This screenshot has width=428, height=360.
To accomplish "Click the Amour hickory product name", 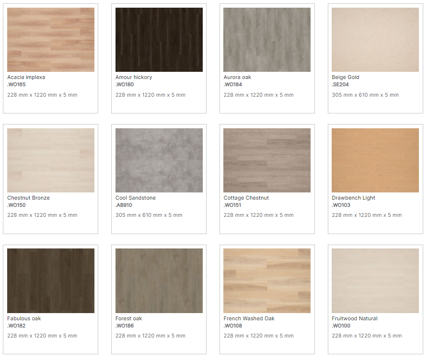I will click(134, 77).
